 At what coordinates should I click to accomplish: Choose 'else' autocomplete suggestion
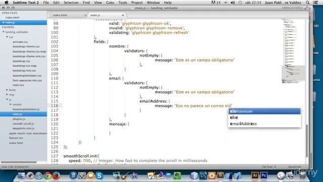[264, 117]
